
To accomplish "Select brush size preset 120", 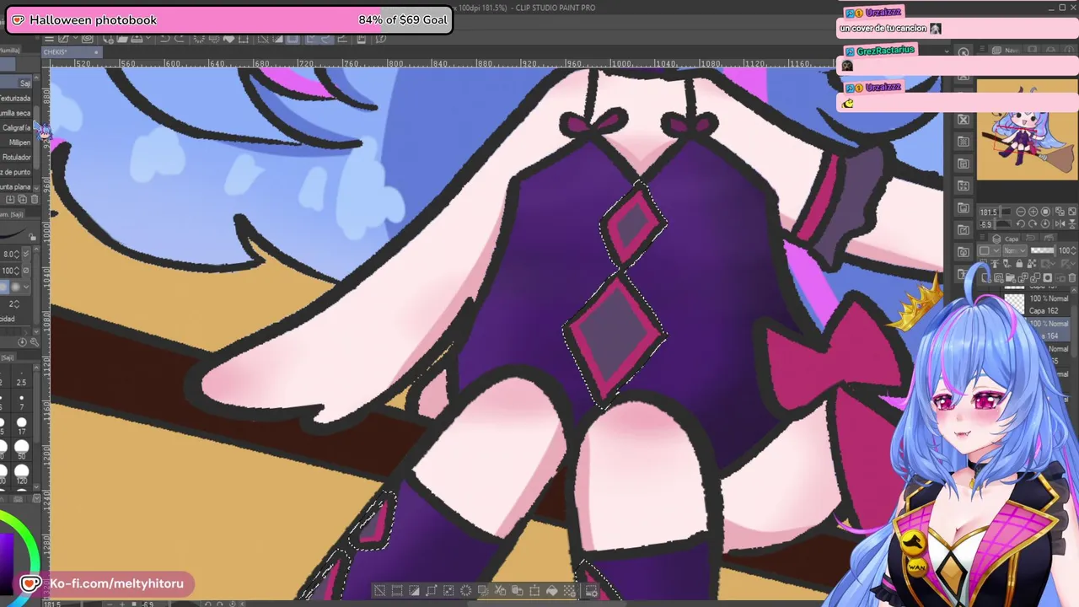I will click(21, 474).
